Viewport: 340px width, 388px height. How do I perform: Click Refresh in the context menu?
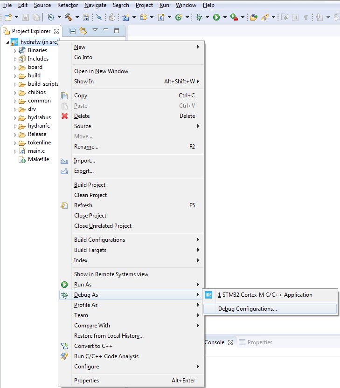point(132,205)
